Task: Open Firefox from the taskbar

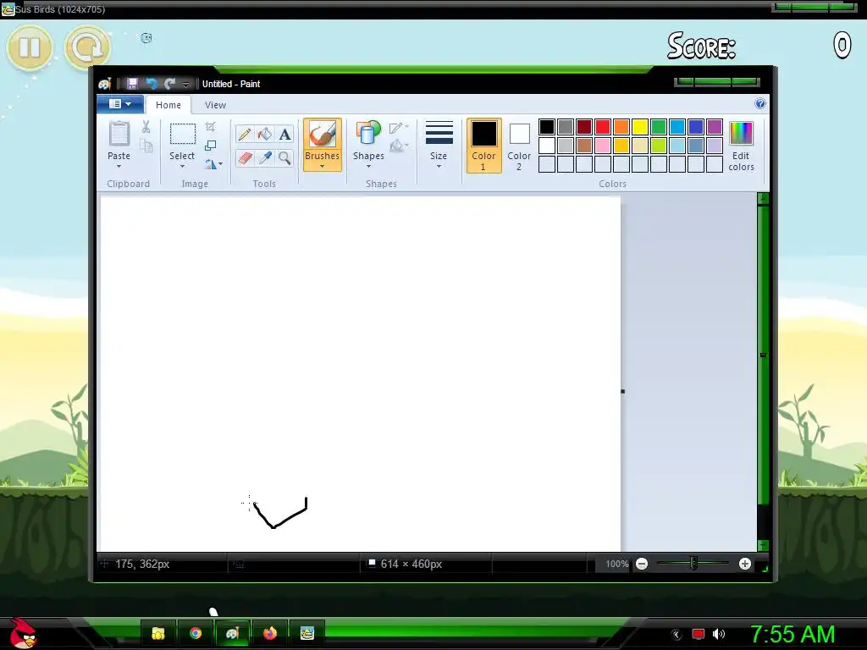Action: point(270,633)
